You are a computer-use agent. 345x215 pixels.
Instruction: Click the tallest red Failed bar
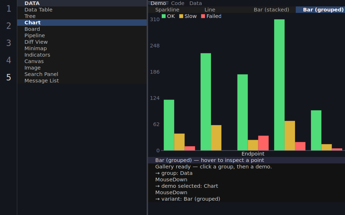263,143
